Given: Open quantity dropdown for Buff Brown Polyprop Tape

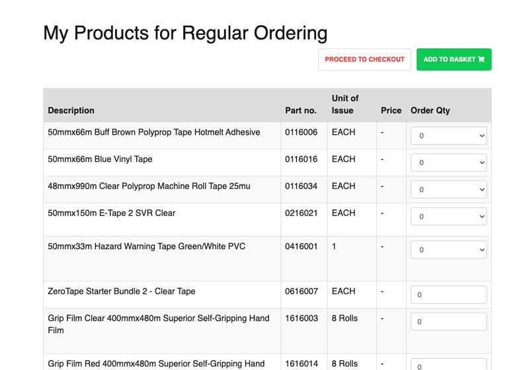Looking at the screenshot, I should pyautogui.click(x=448, y=135).
